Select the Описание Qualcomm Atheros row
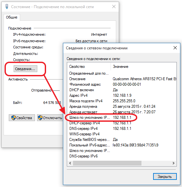The height and width of the screenshot is (187, 182). pyautogui.click(x=122, y=79)
